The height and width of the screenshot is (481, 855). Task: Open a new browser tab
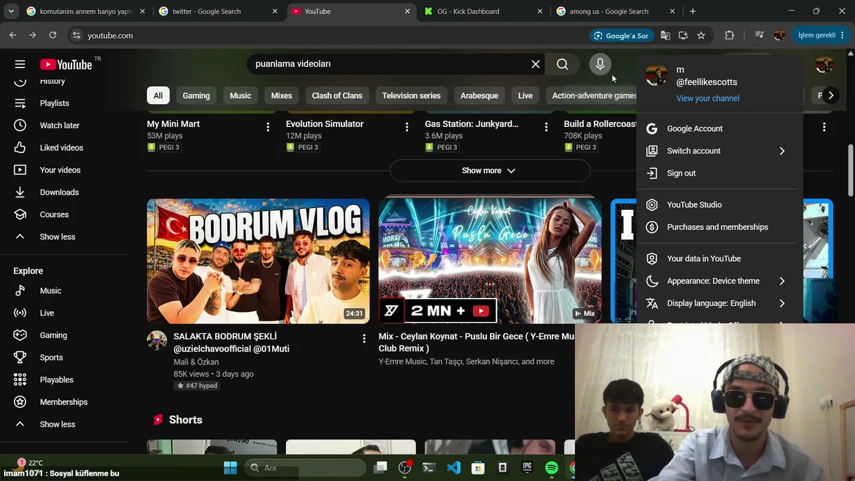pyautogui.click(x=693, y=11)
